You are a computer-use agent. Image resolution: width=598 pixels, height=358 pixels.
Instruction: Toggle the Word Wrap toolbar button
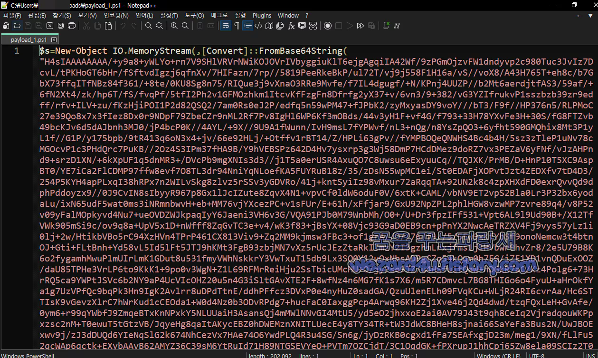pos(226,26)
